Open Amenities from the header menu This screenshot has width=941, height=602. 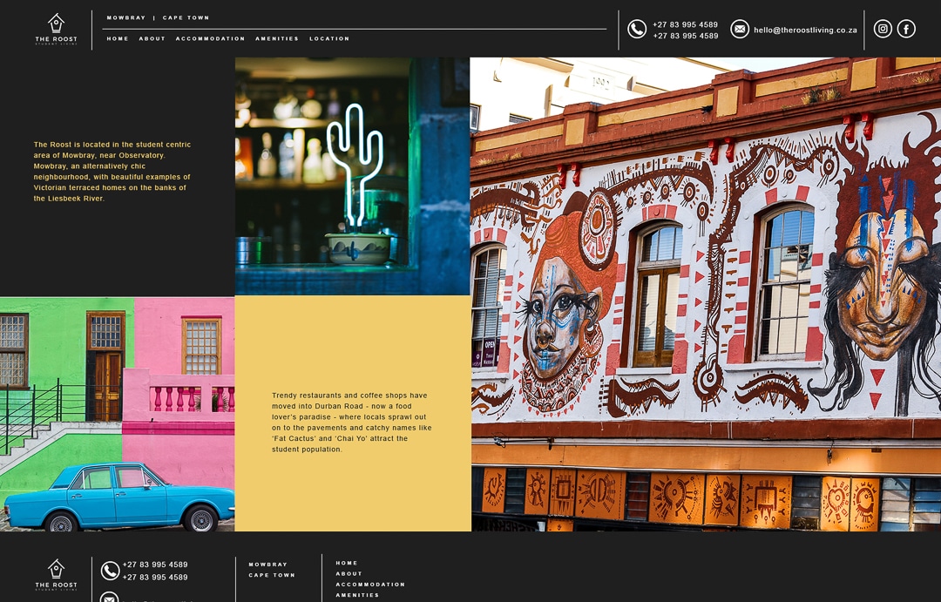click(277, 38)
